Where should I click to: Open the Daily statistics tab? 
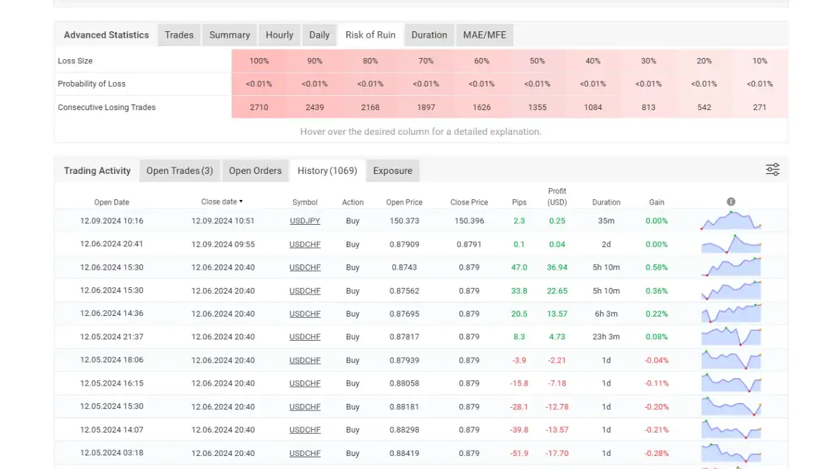[319, 35]
